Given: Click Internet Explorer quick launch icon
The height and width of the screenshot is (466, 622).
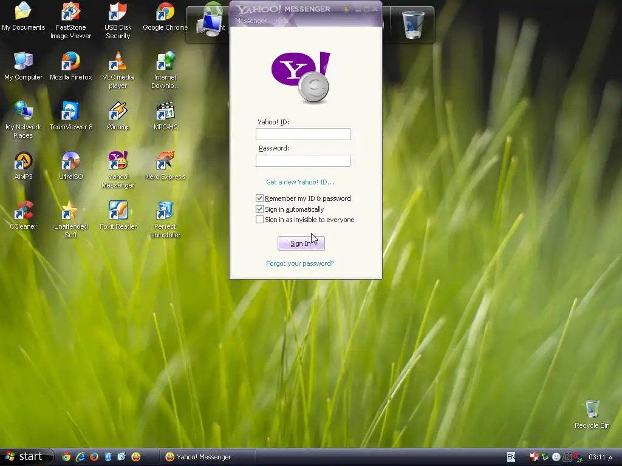Looking at the screenshot, I should point(80,457).
